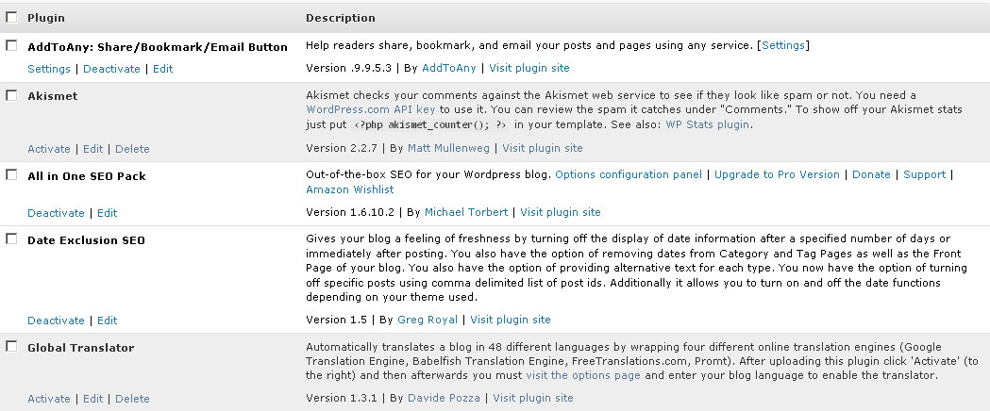The image size is (990, 411).
Task: Tick the All in One SEO Pack checkbox
Action: [11, 174]
